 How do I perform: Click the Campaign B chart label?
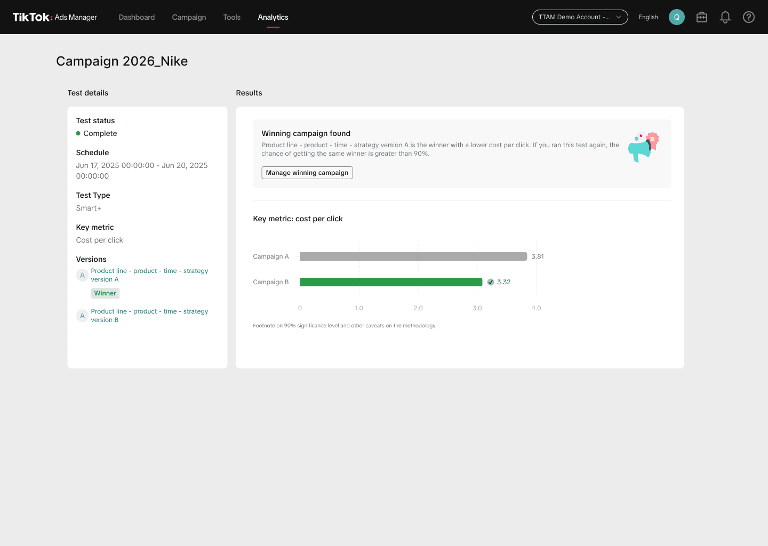coord(271,282)
